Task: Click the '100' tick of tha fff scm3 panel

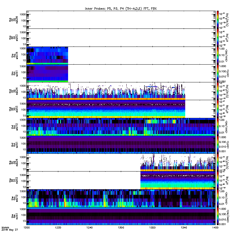Action: click(x=24, y=38)
